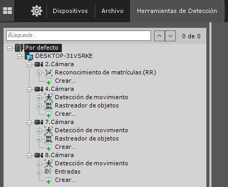Viewport: 228px width, 187px height.
Task: Expand Rastreador de objetos under 4.Cámara
Action: 39,106
